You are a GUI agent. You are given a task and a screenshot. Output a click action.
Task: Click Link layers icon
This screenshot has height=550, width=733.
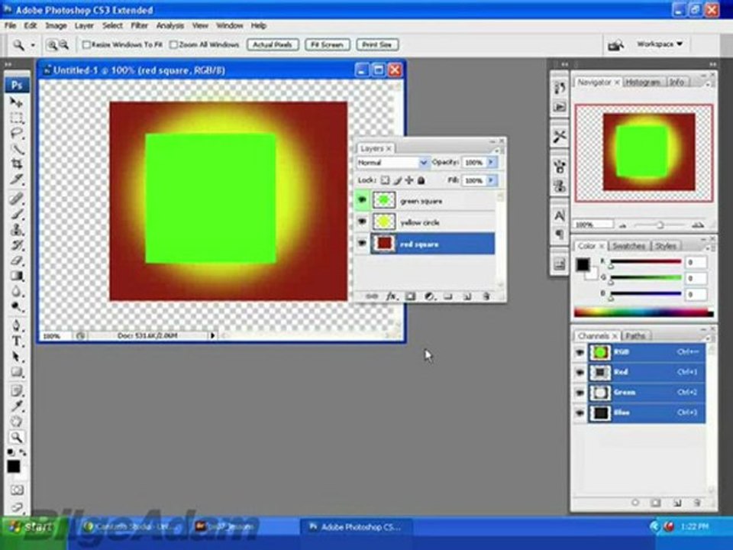coord(372,296)
